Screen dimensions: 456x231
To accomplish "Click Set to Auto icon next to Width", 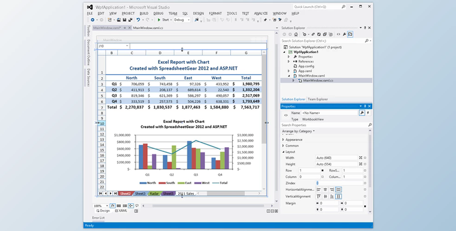I will click(361, 157).
